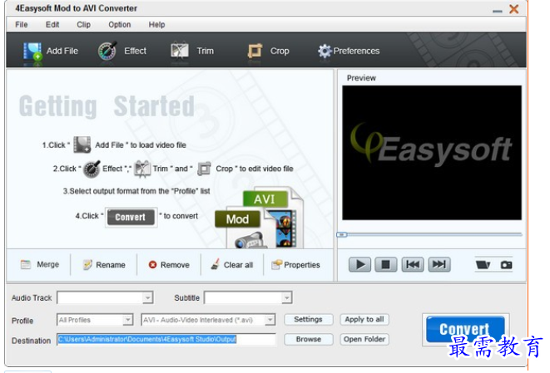Open the Edit menu

pos(52,25)
